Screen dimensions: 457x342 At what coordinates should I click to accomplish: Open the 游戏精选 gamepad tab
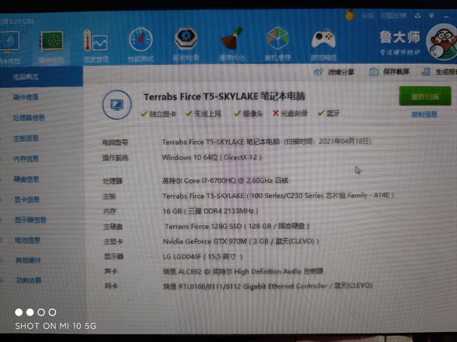click(x=323, y=44)
